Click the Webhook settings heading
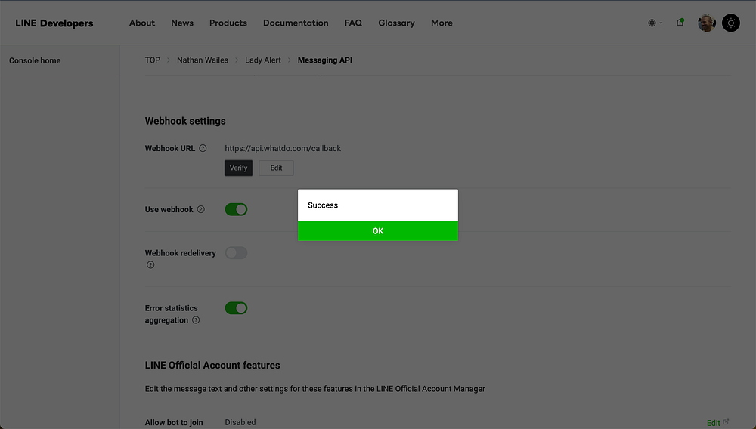Image resolution: width=756 pixels, height=429 pixels. pyautogui.click(x=185, y=121)
